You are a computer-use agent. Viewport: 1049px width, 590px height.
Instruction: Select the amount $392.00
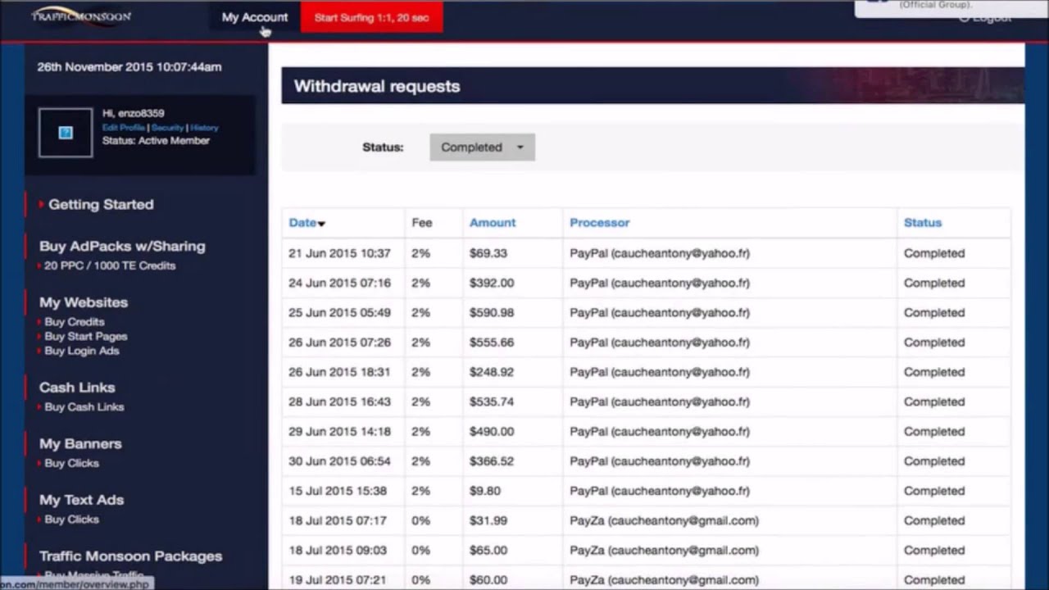pos(492,283)
